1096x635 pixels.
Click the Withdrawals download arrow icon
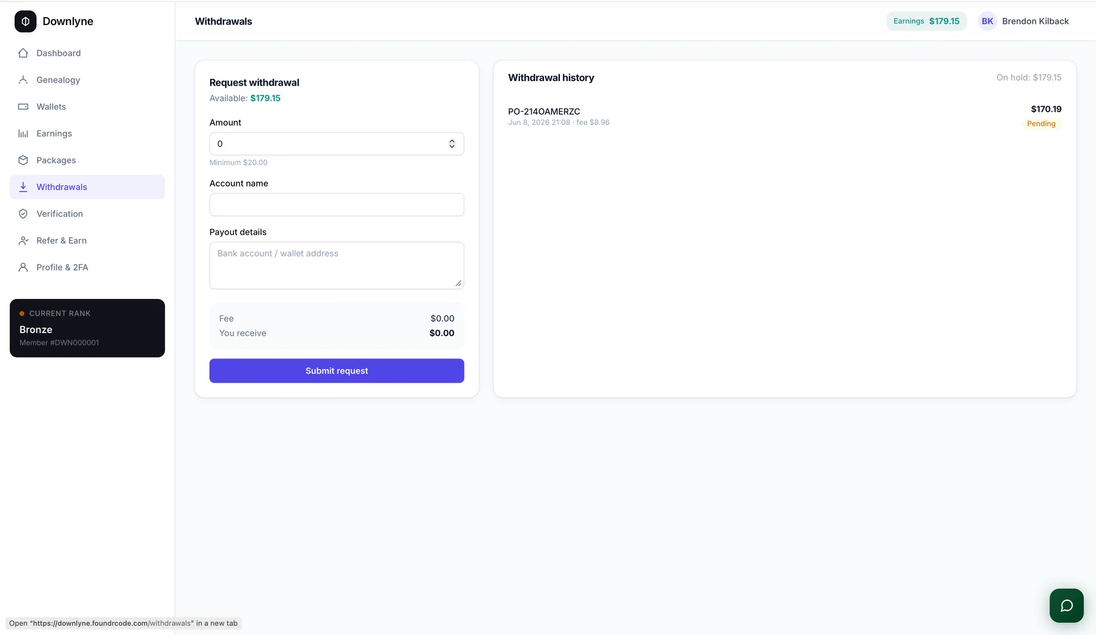(x=23, y=187)
